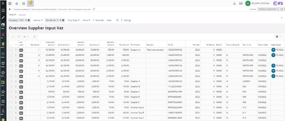285x121 pixels.
Task: Open the Advanced search link
Action: 22,15
